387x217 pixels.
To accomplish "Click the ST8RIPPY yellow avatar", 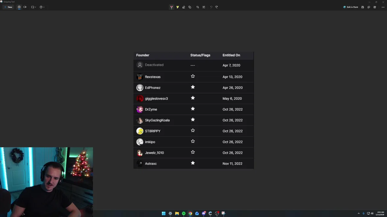I will [140, 131].
